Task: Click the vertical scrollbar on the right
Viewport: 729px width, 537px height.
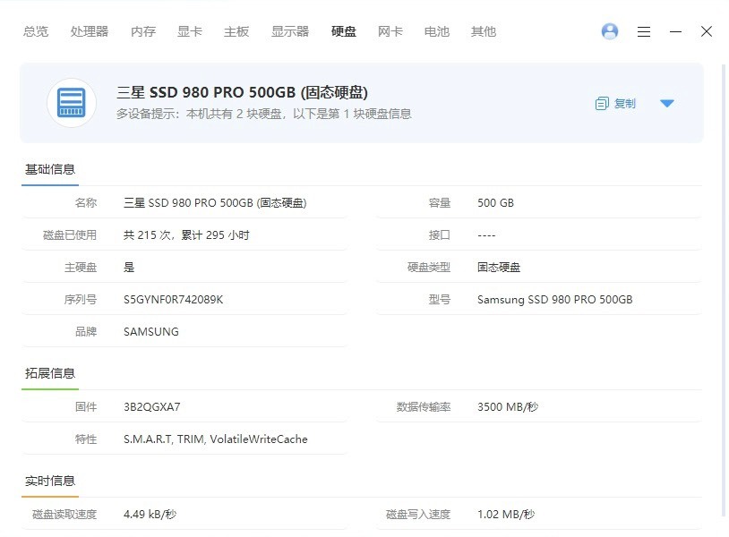Action: click(723, 290)
